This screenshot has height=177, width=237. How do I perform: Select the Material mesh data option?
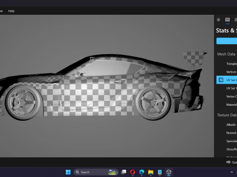pyautogui.click(x=232, y=105)
